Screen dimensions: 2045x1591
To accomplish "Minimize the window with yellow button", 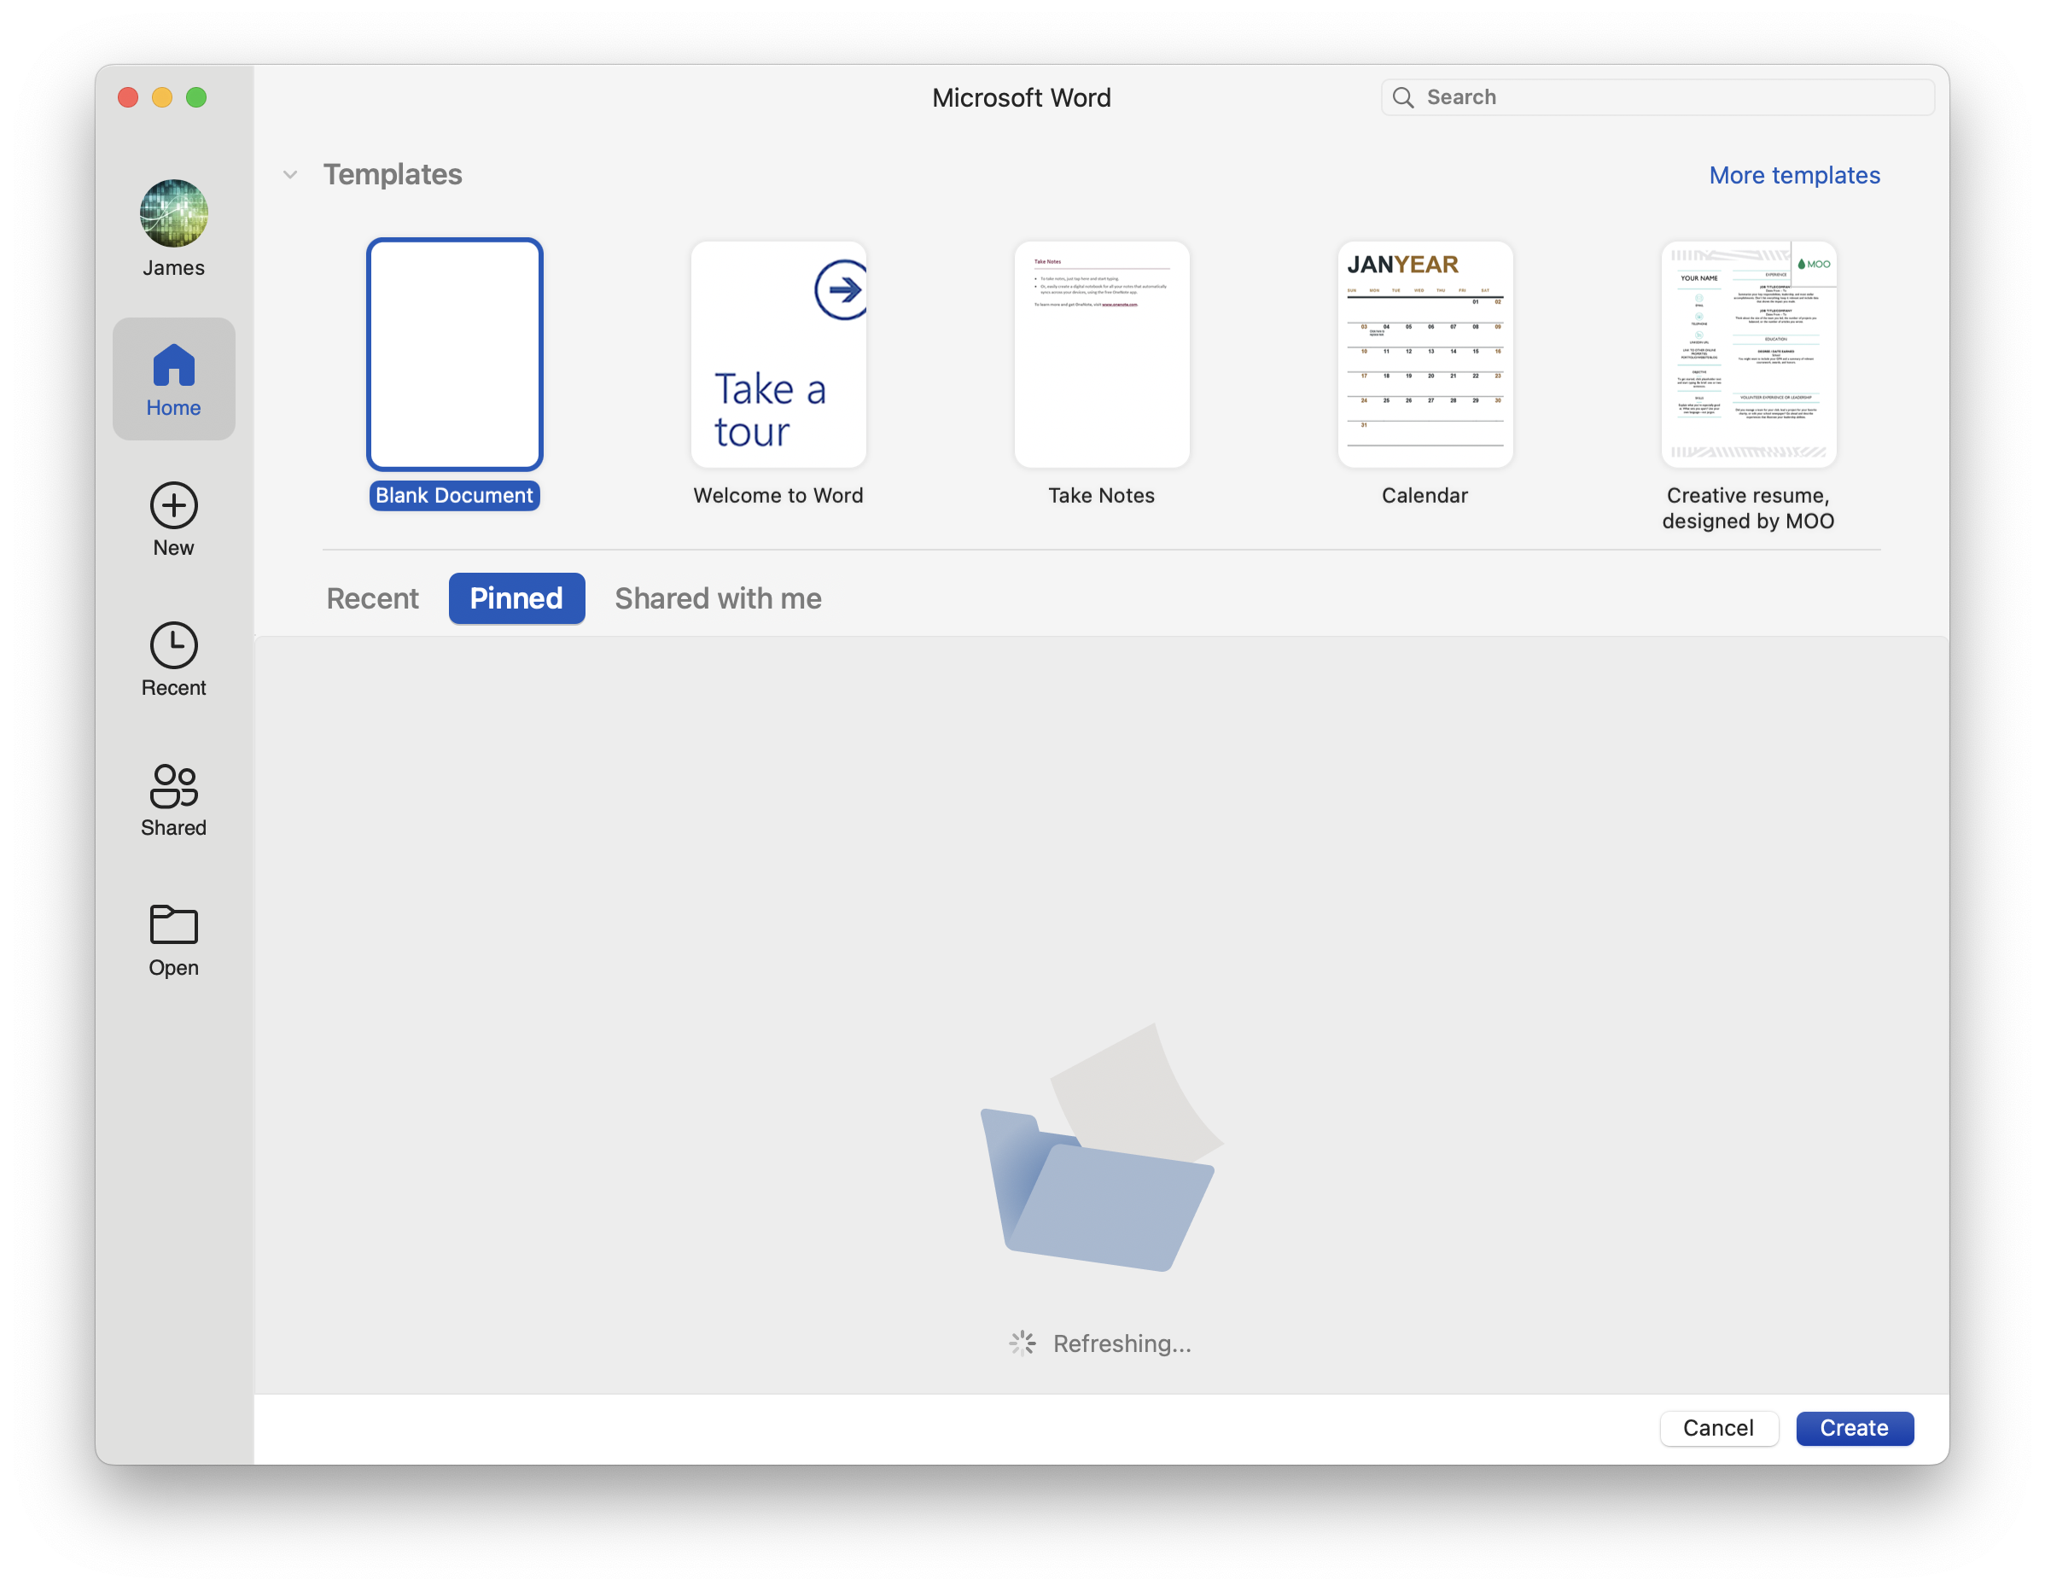I will 162,97.
